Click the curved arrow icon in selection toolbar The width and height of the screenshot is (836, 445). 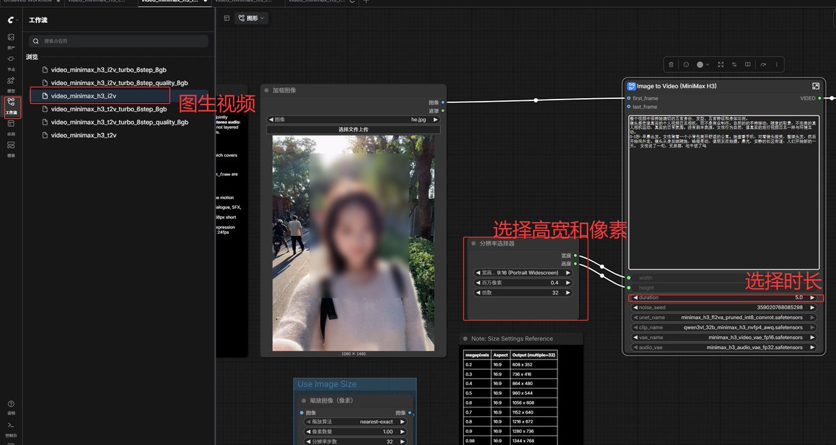pos(764,64)
